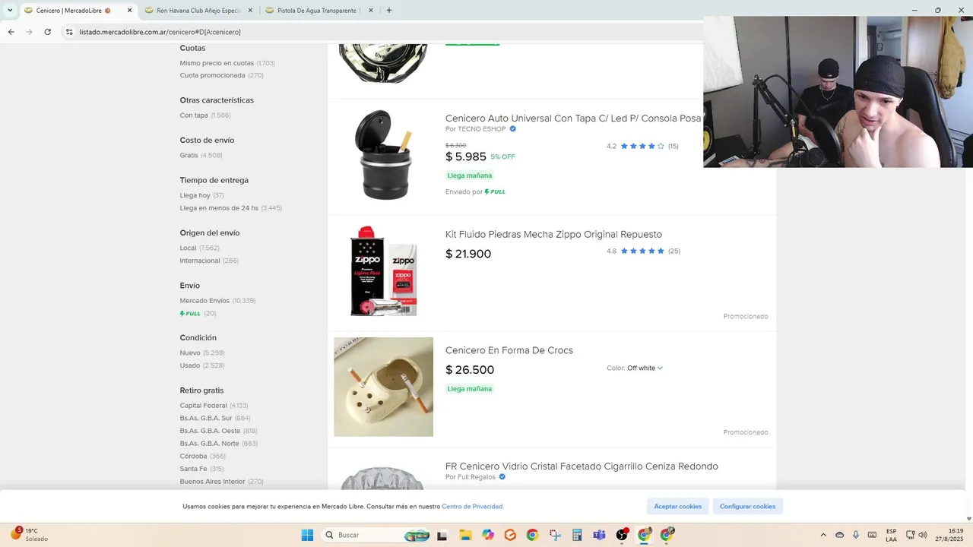Image resolution: width=973 pixels, height=547 pixels.
Task: Filter by FULL shipping in sidebar
Action: (198, 313)
